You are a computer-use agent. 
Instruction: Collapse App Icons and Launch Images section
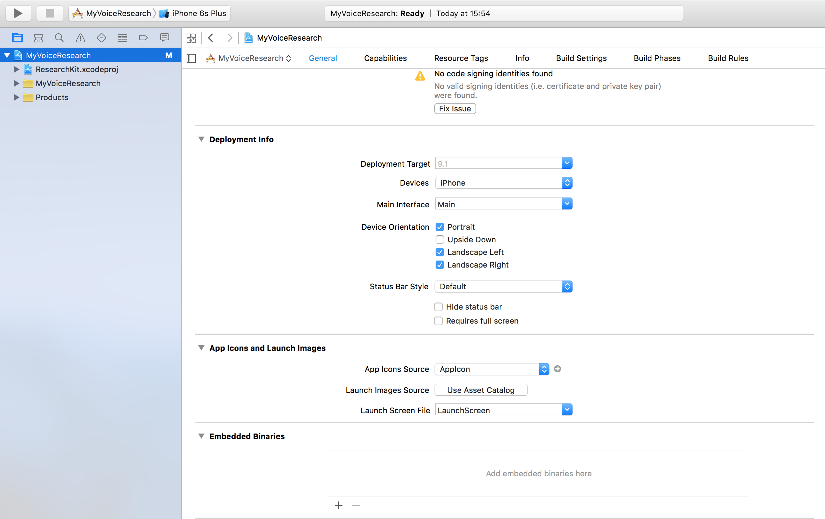201,348
